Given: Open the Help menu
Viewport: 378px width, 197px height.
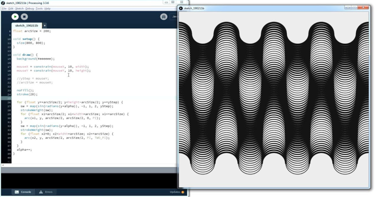Looking at the screenshot, I should click(47, 8).
